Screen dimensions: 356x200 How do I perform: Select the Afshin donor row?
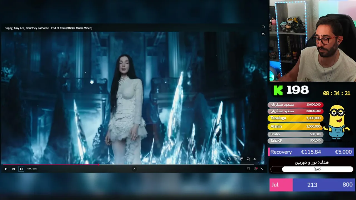coord(295,126)
